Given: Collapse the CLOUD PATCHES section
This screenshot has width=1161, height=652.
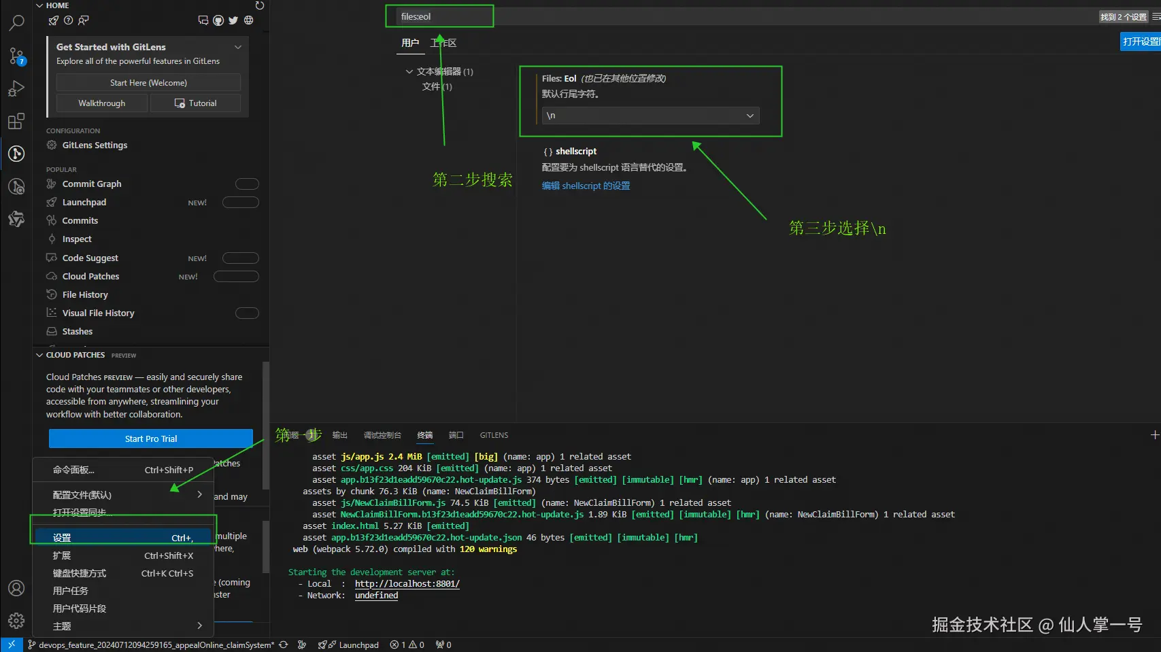Looking at the screenshot, I should tap(39, 355).
